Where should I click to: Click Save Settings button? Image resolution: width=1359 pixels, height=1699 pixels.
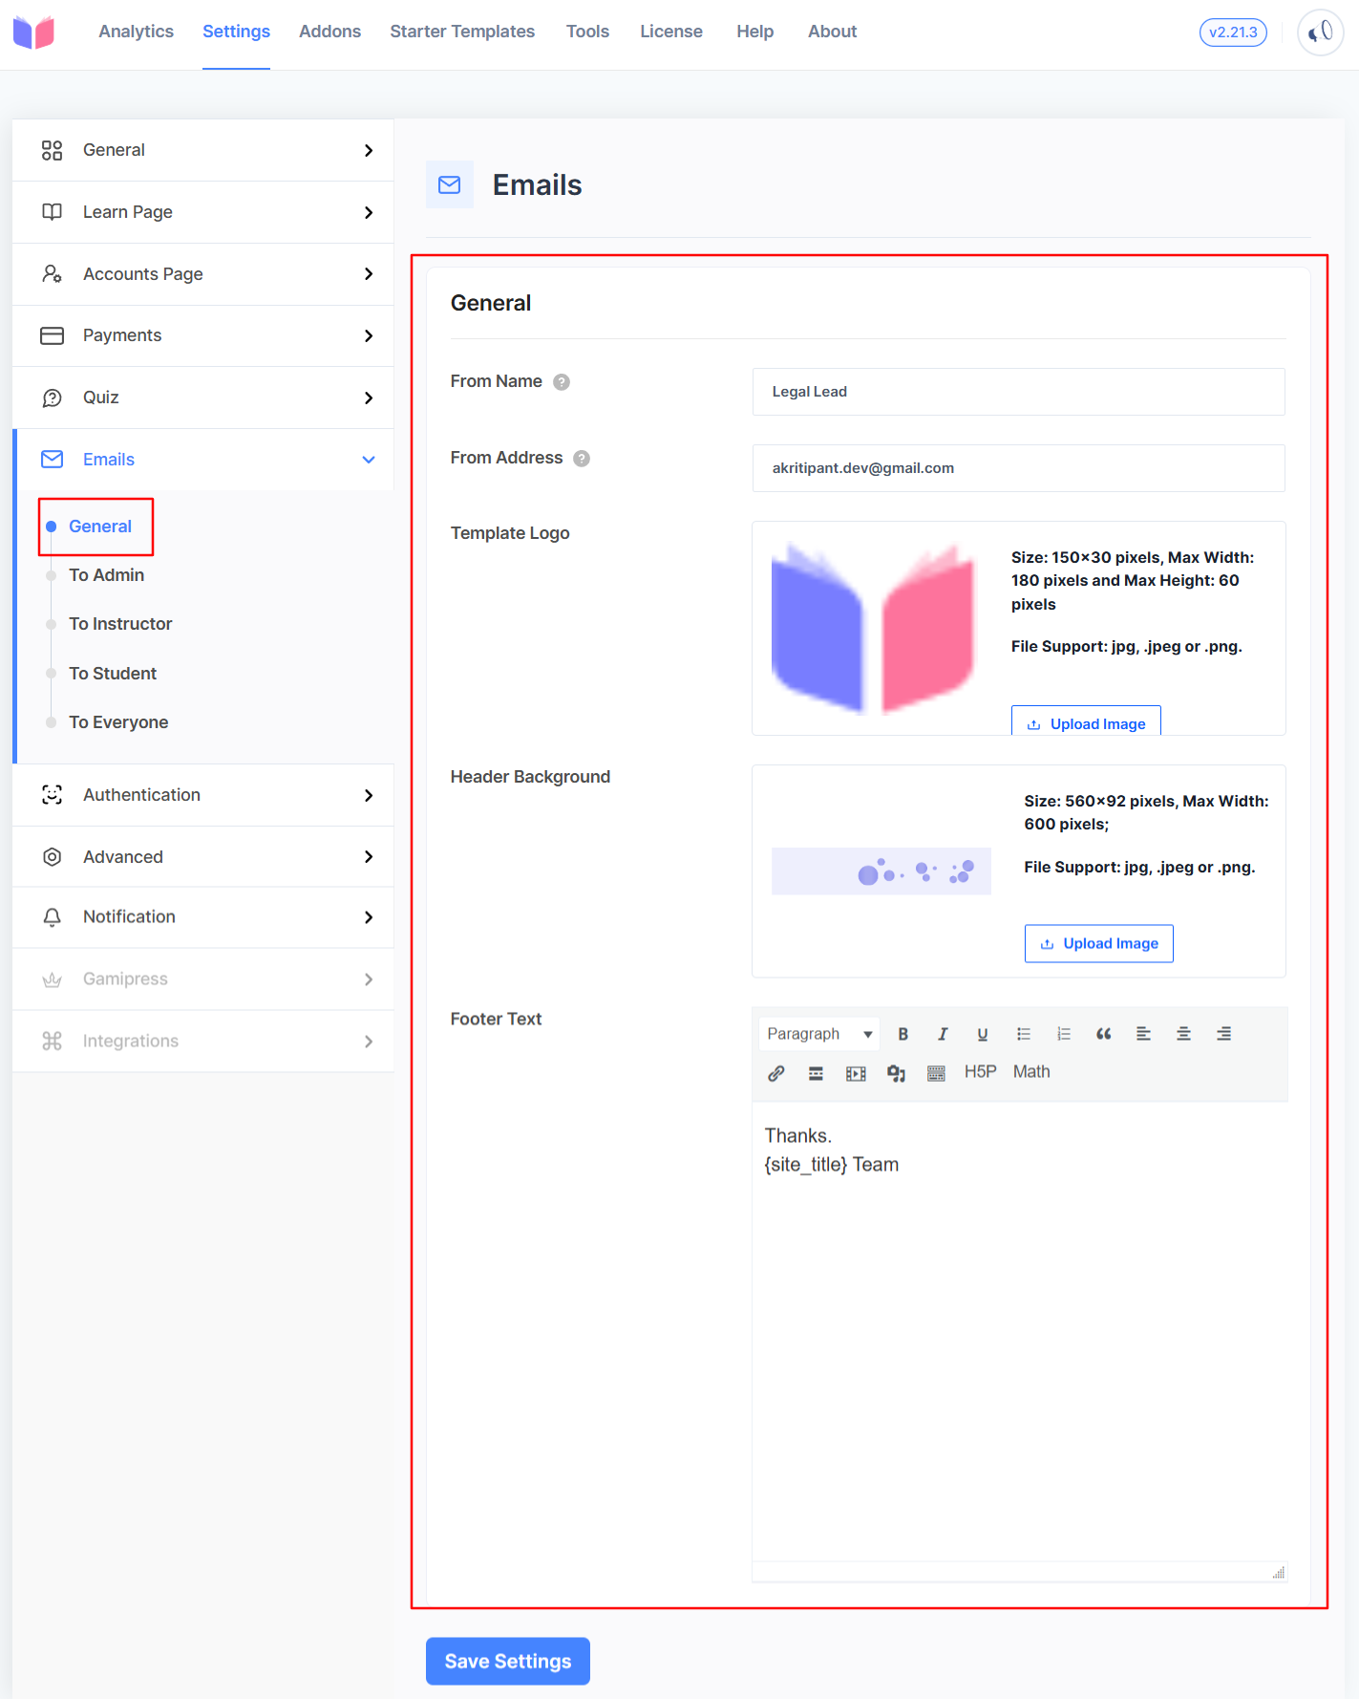pyautogui.click(x=508, y=1661)
